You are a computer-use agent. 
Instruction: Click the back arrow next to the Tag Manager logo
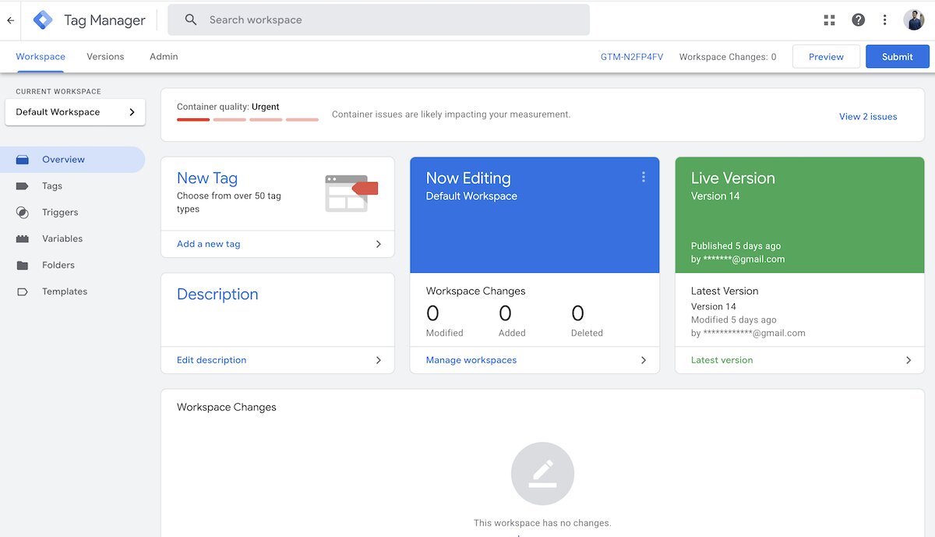[10, 20]
